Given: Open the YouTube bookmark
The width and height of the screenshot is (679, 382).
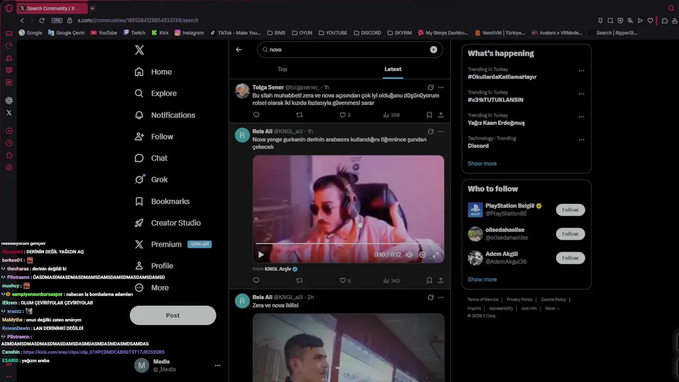Looking at the screenshot, I should click(103, 33).
